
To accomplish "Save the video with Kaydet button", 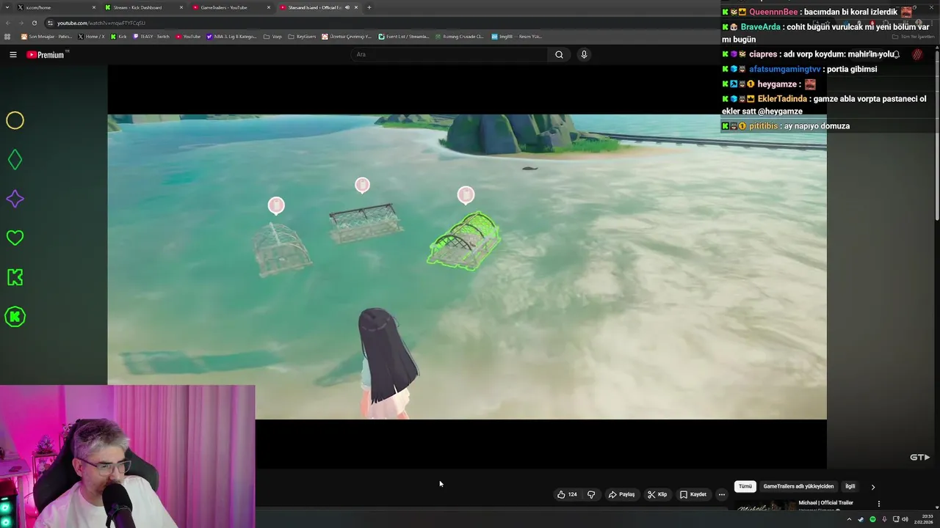I will click(693, 494).
